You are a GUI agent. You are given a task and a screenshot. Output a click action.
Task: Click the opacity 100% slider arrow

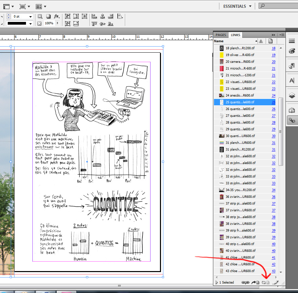(x=57, y=23)
